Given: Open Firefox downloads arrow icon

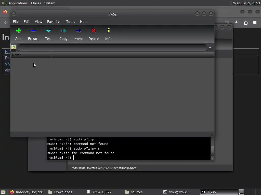Looking at the screenshot, I should pos(236,23).
